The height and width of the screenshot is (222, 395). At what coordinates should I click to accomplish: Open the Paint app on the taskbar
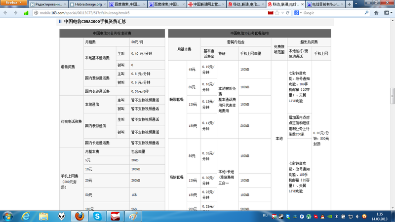point(133,216)
